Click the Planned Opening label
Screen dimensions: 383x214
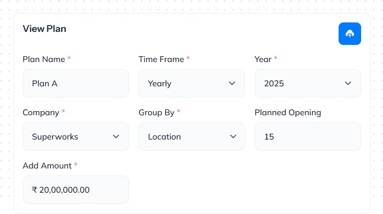(x=288, y=113)
